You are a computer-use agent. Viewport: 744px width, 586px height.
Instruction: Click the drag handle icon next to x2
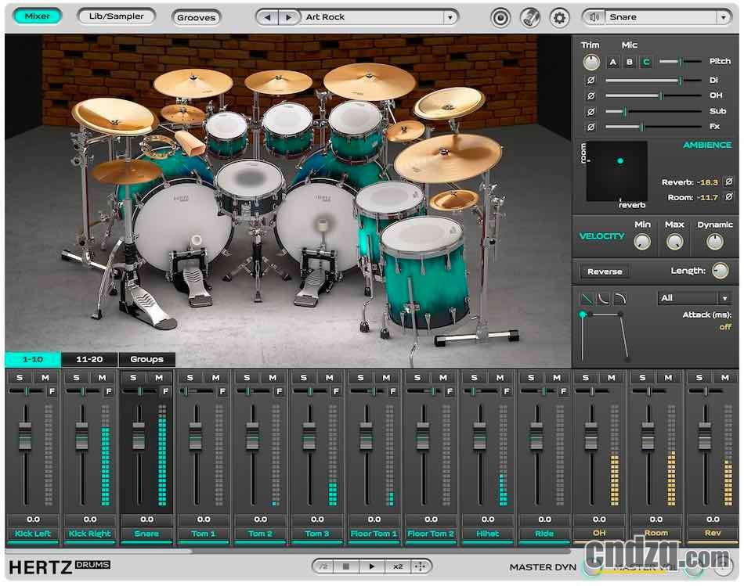pos(421,566)
